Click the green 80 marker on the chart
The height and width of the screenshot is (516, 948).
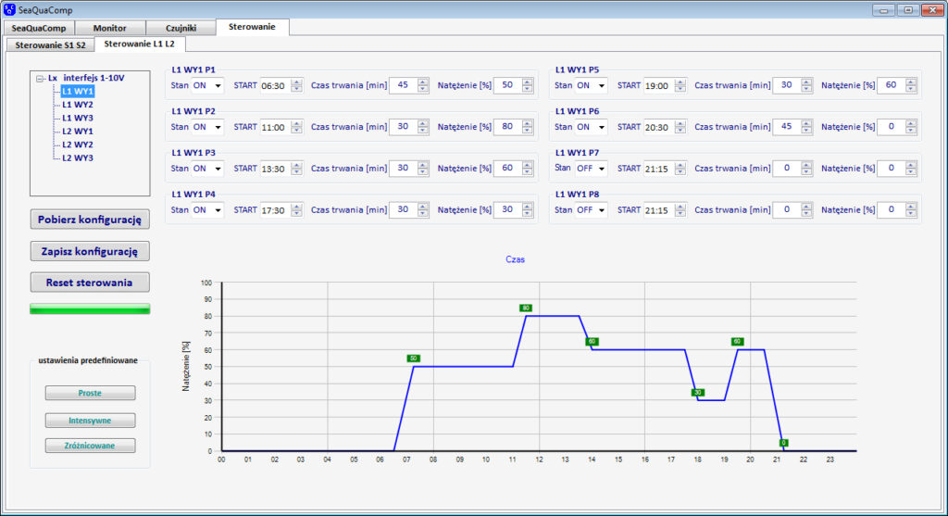coord(526,308)
